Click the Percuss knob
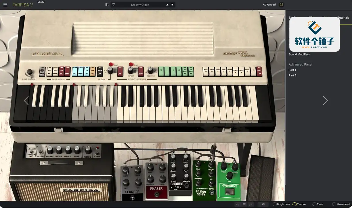 150,70
